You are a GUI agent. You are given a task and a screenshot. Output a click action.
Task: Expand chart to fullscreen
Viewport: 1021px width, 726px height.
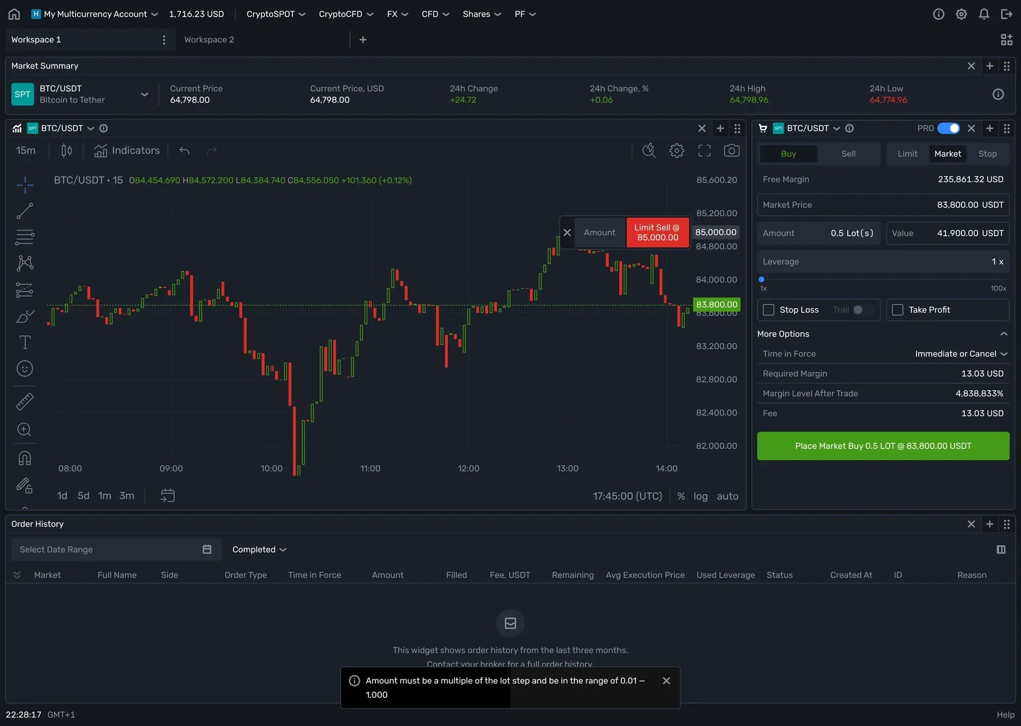point(704,151)
